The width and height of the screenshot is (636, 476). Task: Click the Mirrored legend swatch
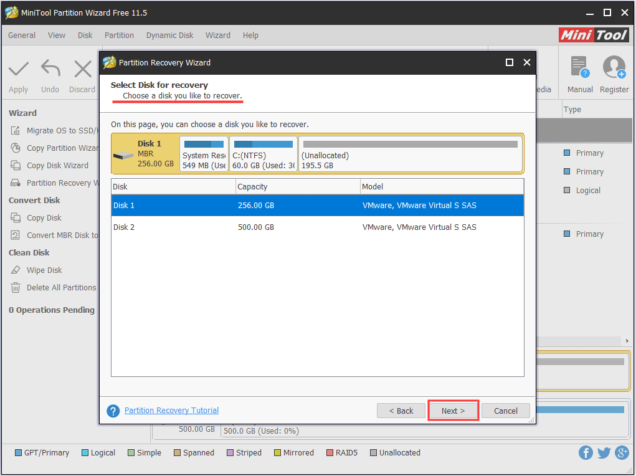(x=277, y=453)
